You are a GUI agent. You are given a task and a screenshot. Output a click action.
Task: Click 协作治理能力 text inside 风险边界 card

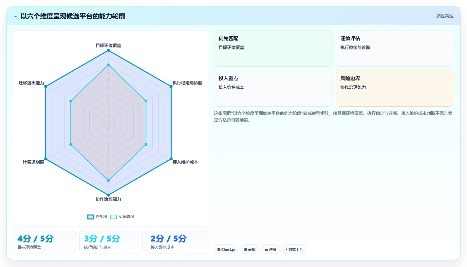point(353,87)
